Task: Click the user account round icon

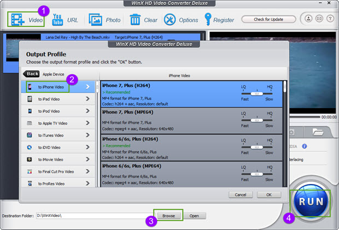Action: 308,19
